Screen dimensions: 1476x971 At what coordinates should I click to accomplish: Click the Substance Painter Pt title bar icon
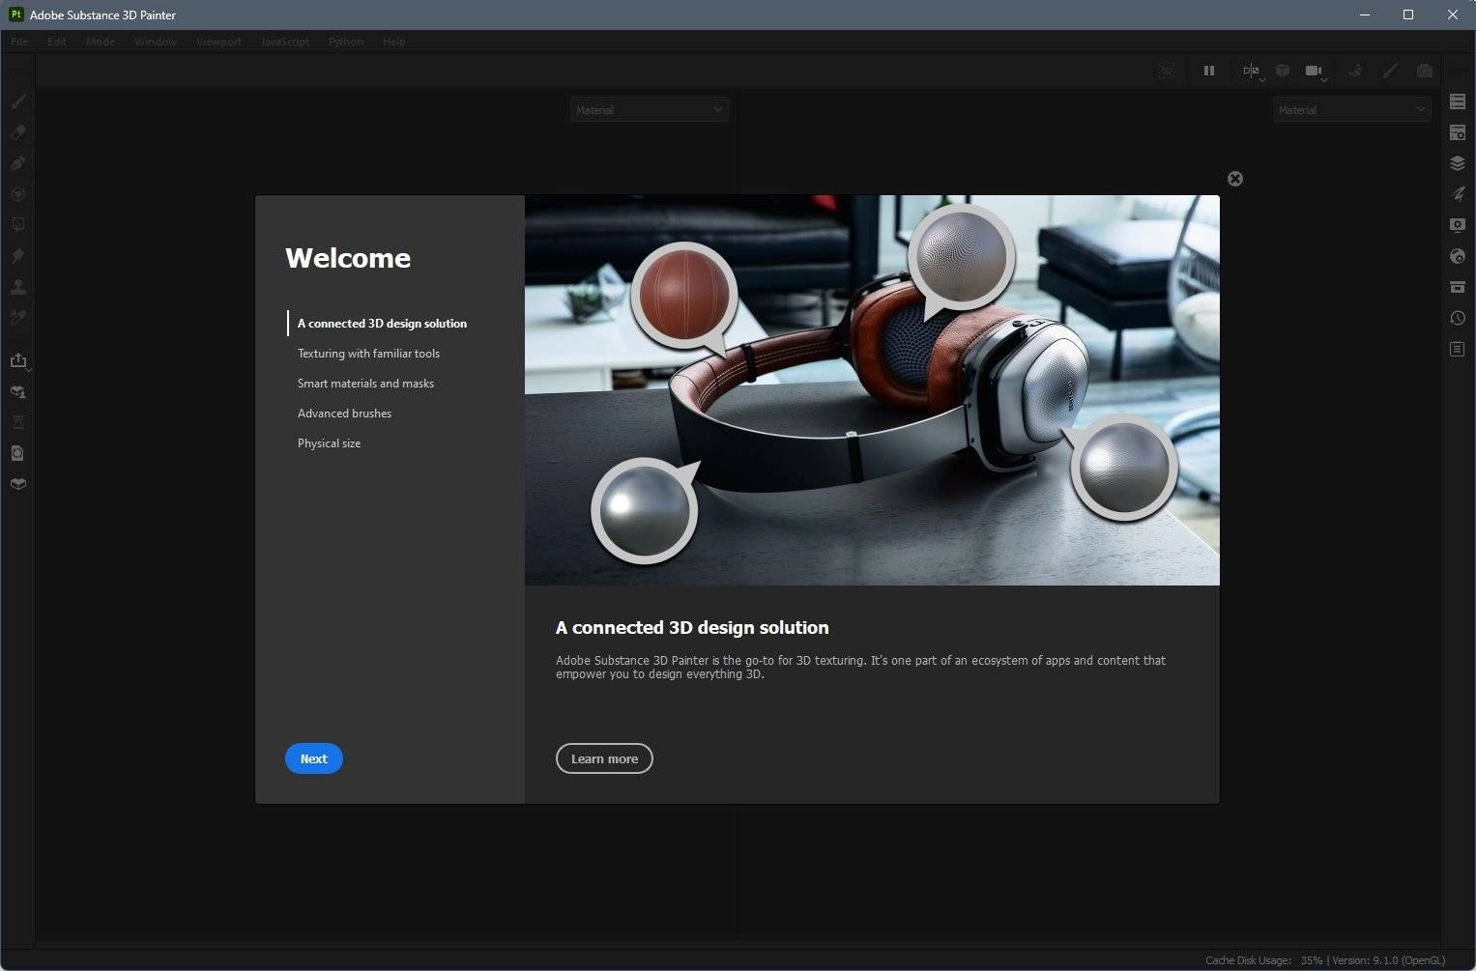coord(15,14)
